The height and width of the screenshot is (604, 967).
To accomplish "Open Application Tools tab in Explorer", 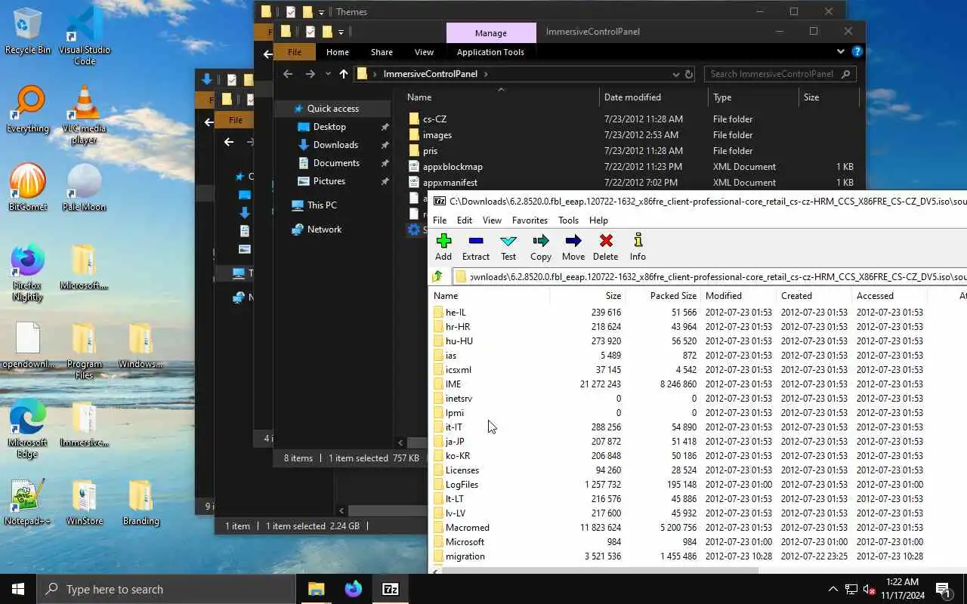I will (490, 52).
